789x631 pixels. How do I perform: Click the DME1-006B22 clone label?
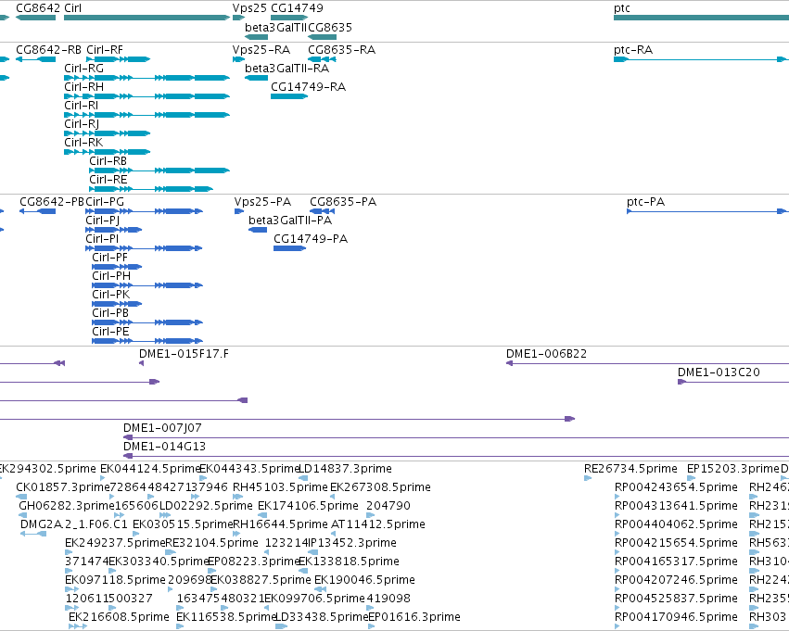[546, 354]
